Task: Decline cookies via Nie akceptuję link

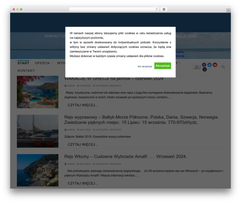Action: [x=145, y=66]
